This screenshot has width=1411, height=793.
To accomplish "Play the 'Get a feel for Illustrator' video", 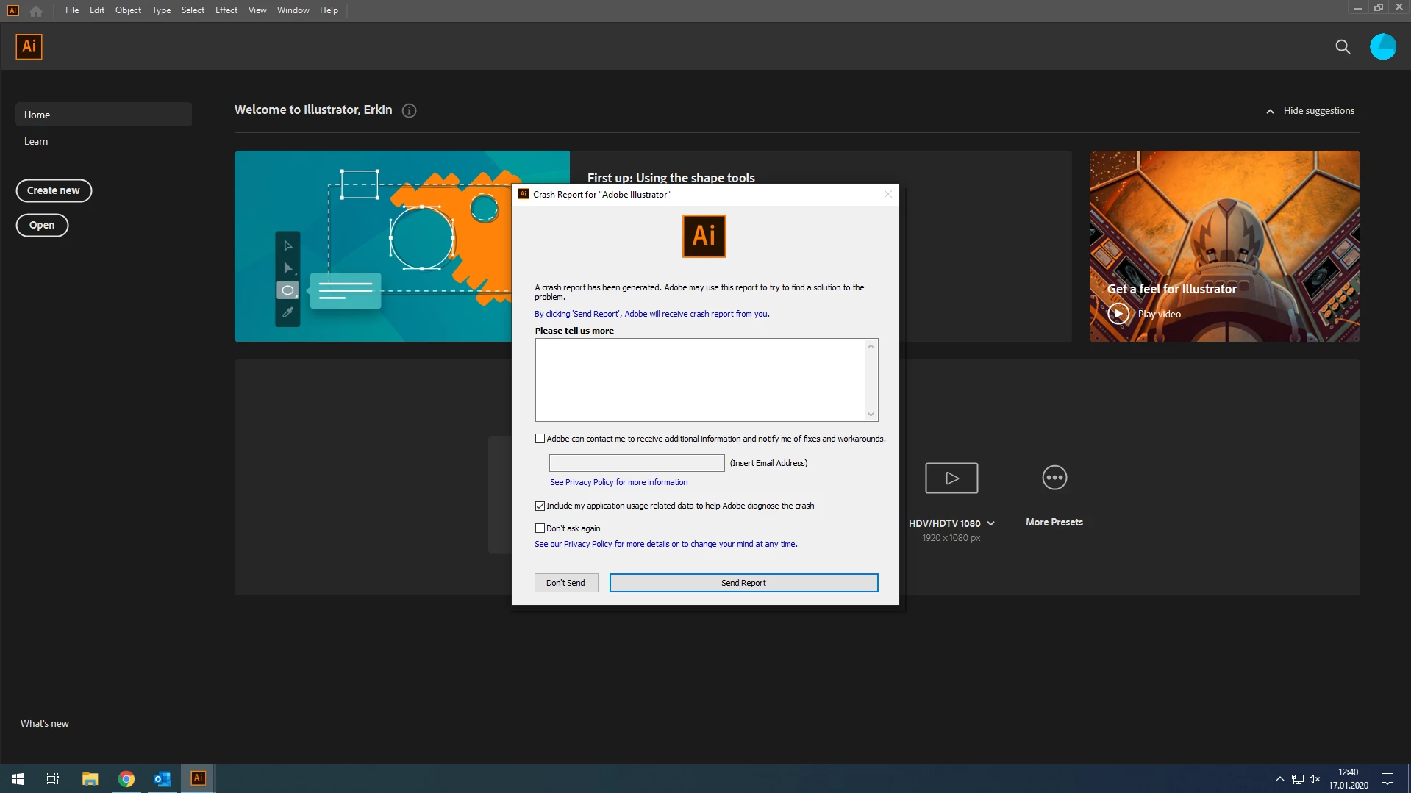I will pos(1118,314).
